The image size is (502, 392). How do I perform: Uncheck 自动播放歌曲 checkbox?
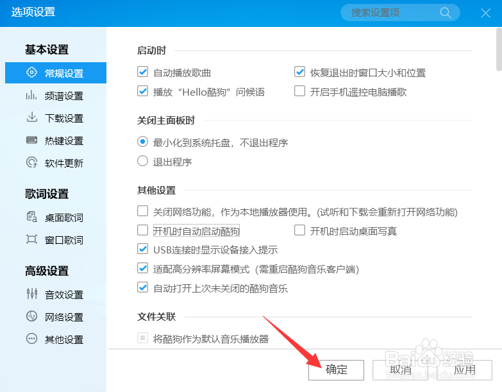coord(142,72)
